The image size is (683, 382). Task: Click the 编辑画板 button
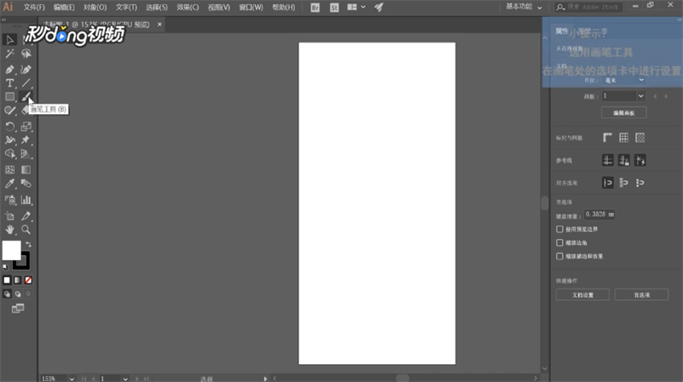tap(624, 113)
